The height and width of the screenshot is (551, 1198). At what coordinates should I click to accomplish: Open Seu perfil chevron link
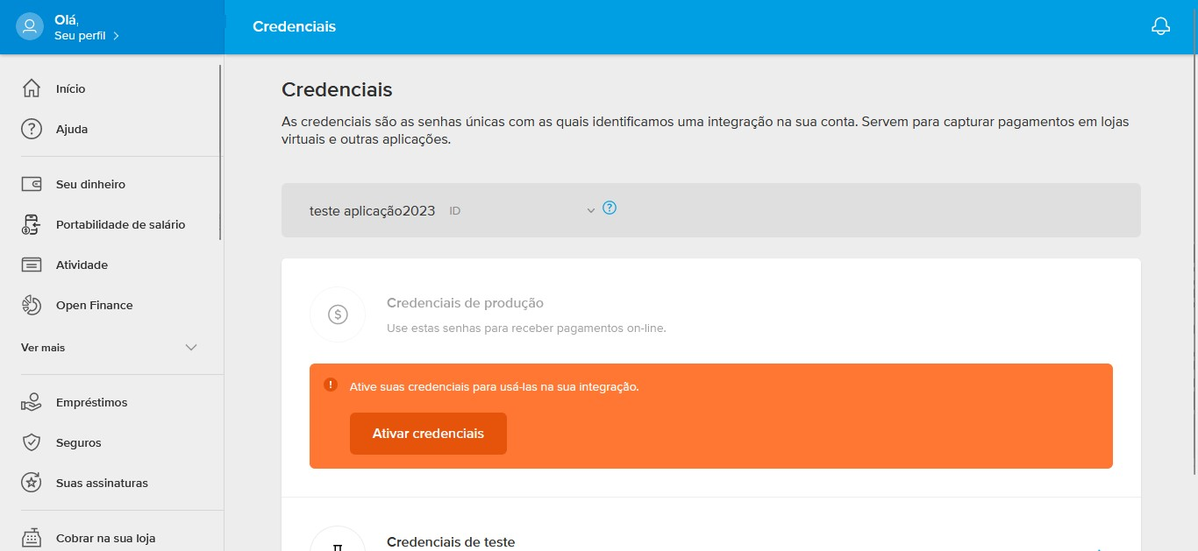pos(87,36)
